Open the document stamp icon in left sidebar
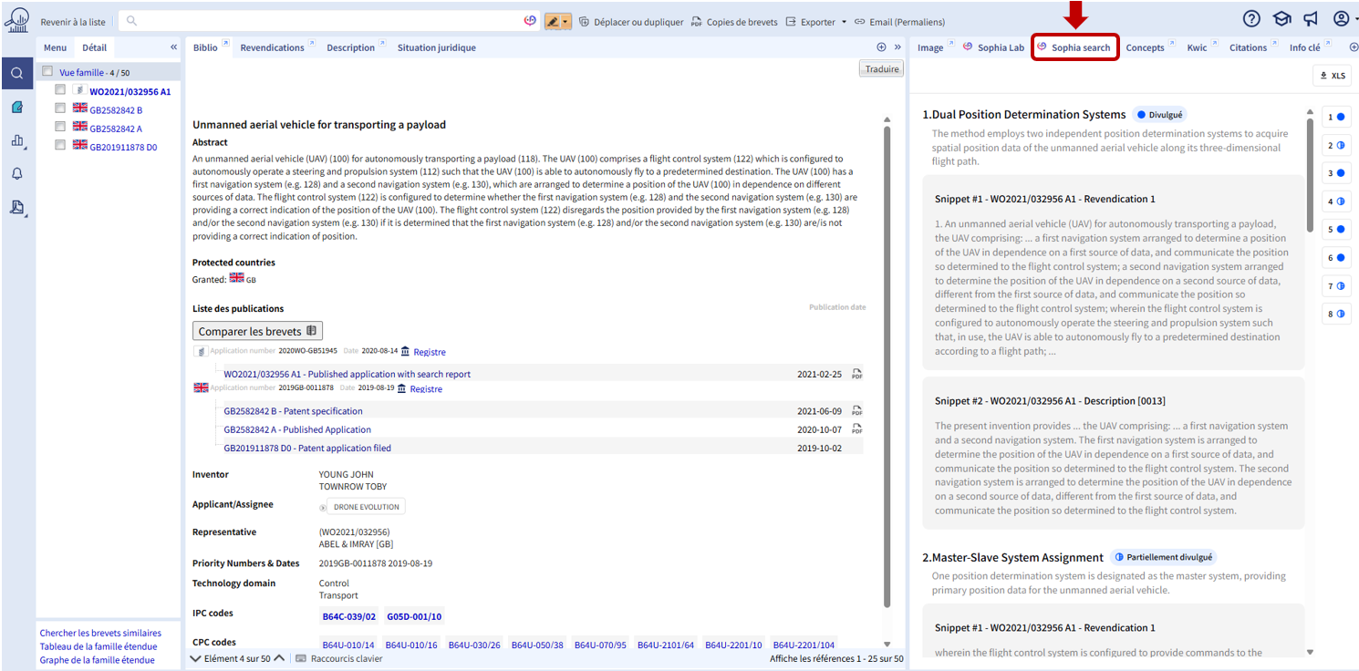This screenshot has height=671, width=1359. 17,208
